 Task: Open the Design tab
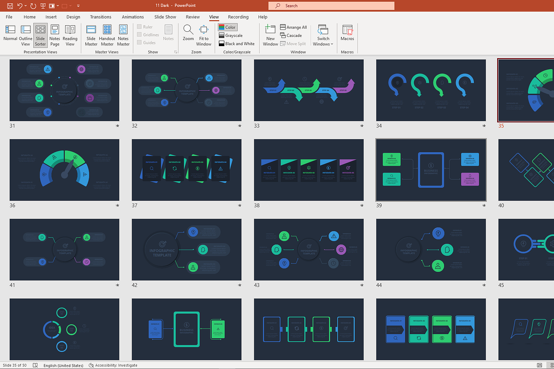pyautogui.click(x=73, y=17)
